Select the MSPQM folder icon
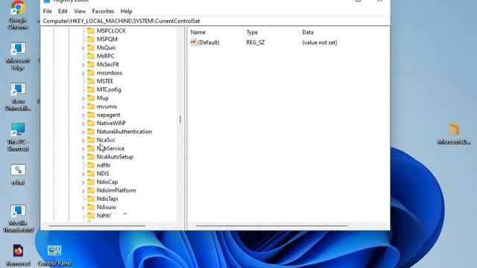 point(91,39)
